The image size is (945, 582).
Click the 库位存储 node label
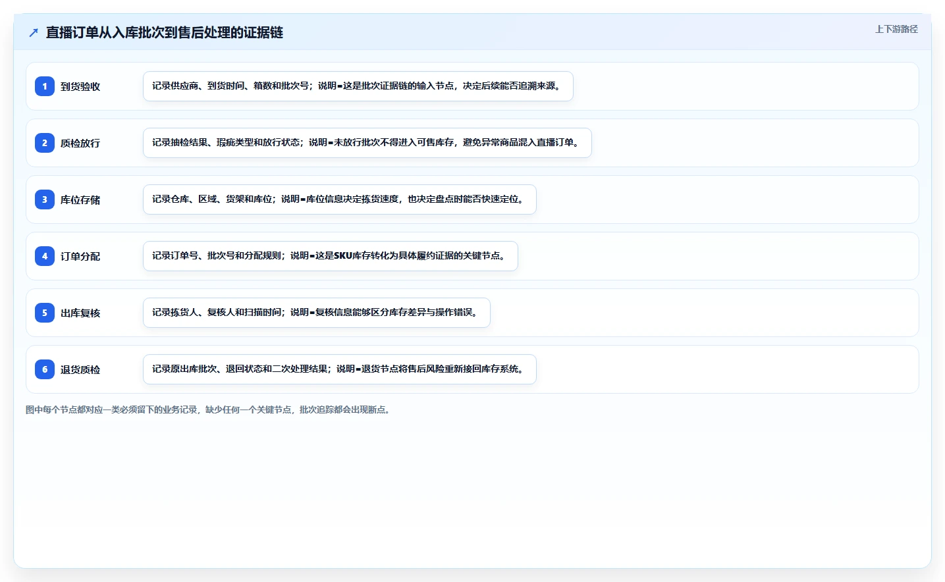coord(80,199)
